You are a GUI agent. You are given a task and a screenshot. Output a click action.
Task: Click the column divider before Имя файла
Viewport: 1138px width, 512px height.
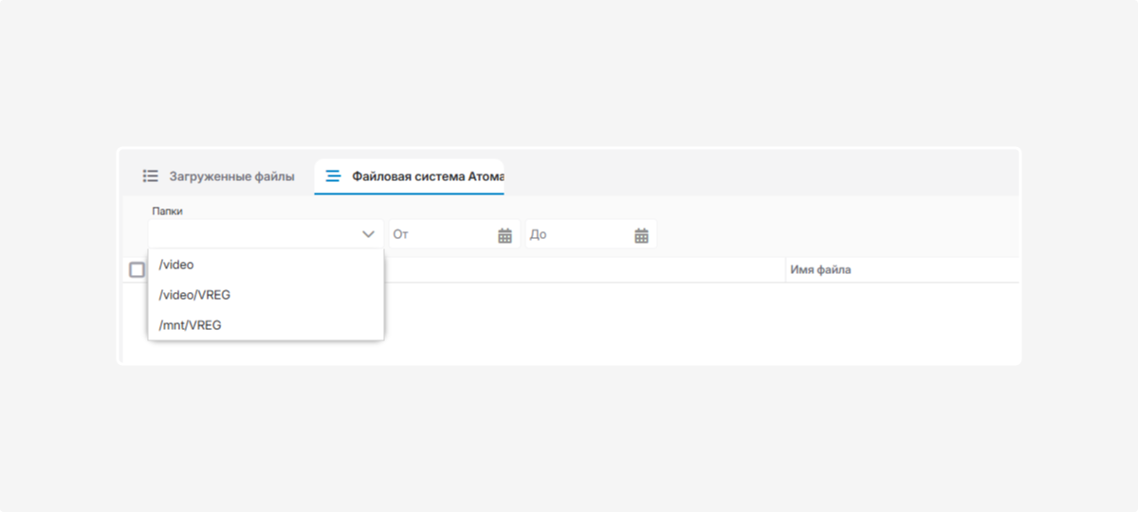[785, 270]
